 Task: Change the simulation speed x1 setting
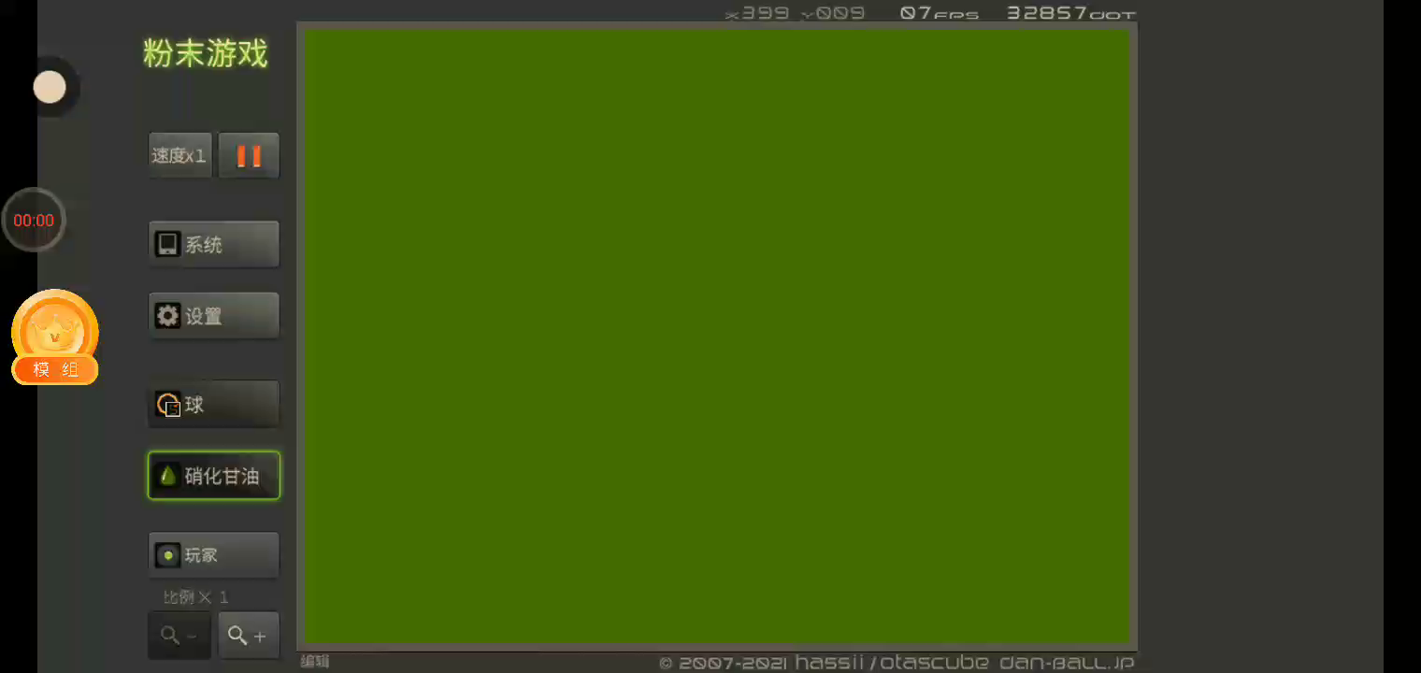point(179,155)
